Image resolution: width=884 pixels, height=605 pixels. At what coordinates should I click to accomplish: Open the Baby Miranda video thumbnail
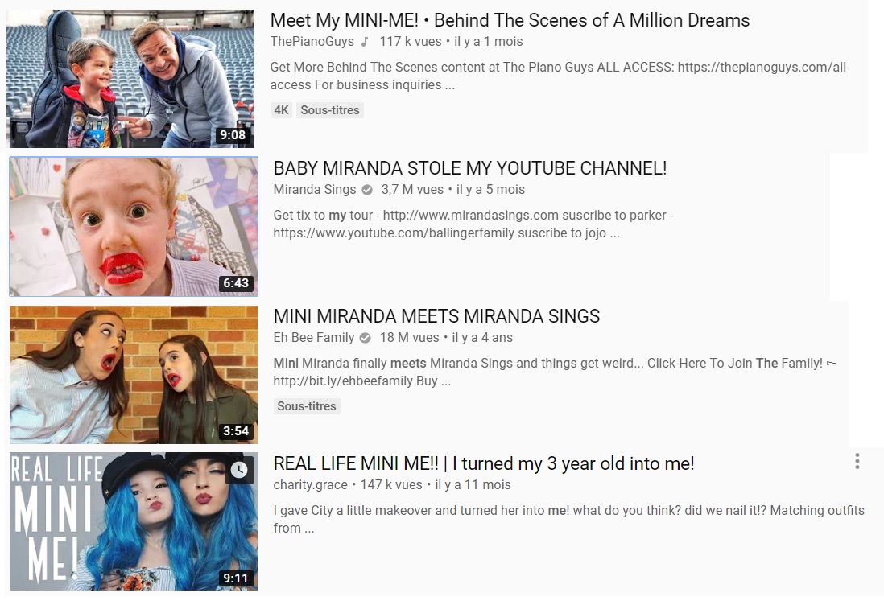click(134, 226)
